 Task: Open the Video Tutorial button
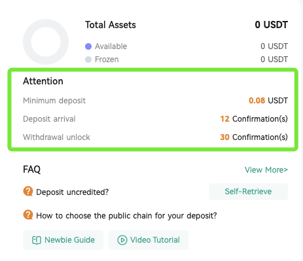149,240
